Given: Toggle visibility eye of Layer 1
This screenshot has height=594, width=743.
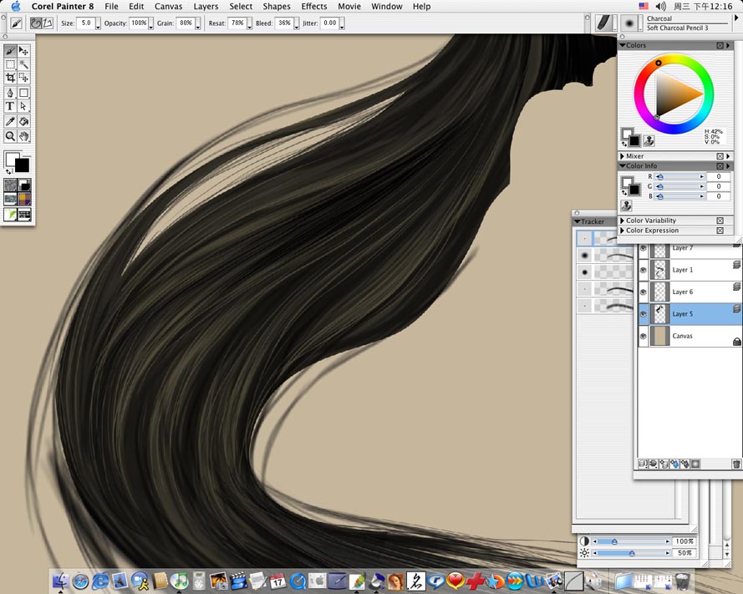Looking at the screenshot, I should point(643,270).
